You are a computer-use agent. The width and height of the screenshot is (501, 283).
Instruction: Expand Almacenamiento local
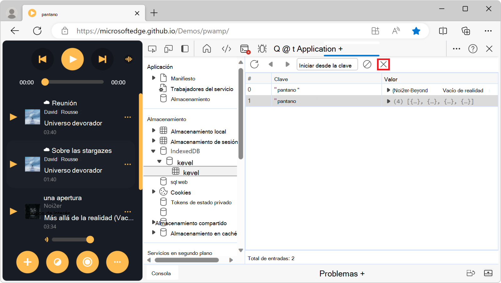point(153,130)
